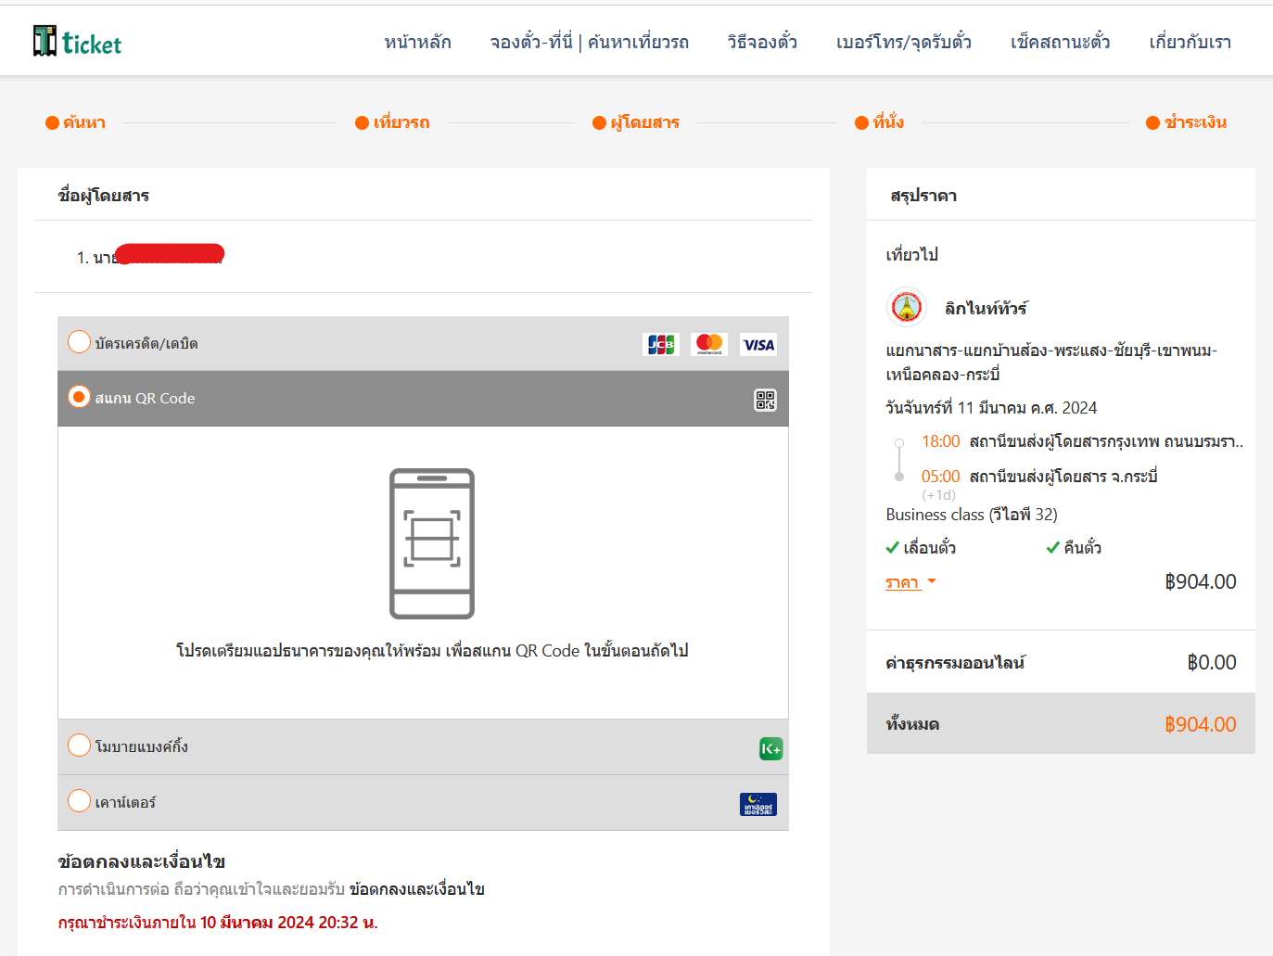This screenshot has height=956, width=1273.
Task: Click the green K+ mobile banking icon
Action: point(770,748)
